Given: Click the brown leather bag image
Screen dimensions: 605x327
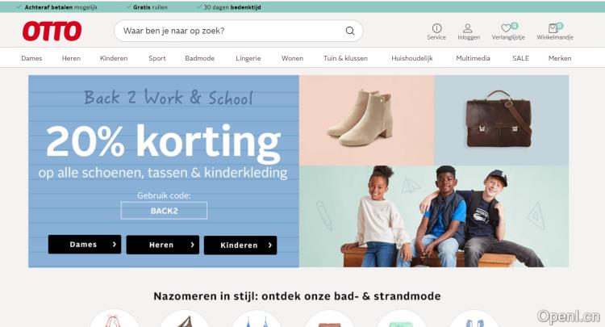Looking at the screenshot, I should 499,119.
